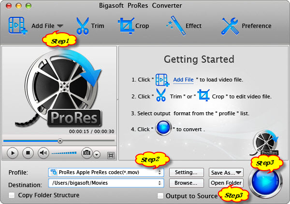Click the scissors Trim icon in step 2
Image resolution: width=290 pixels, height=204 pixels.
(x=161, y=95)
